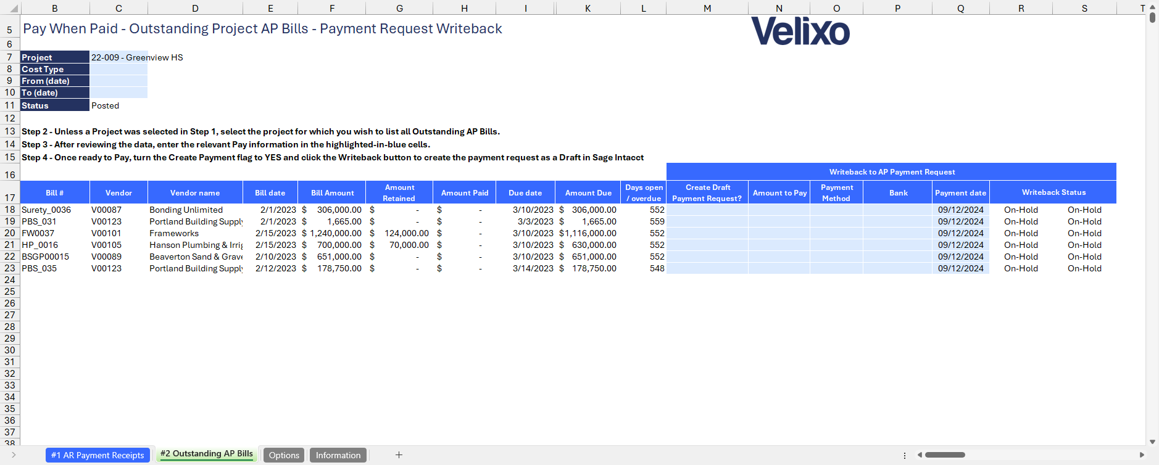The width and height of the screenshot is (1159, 465).
Task: Click Hanson Plumbing & Irrig vendor name
Action: [196, 245]
